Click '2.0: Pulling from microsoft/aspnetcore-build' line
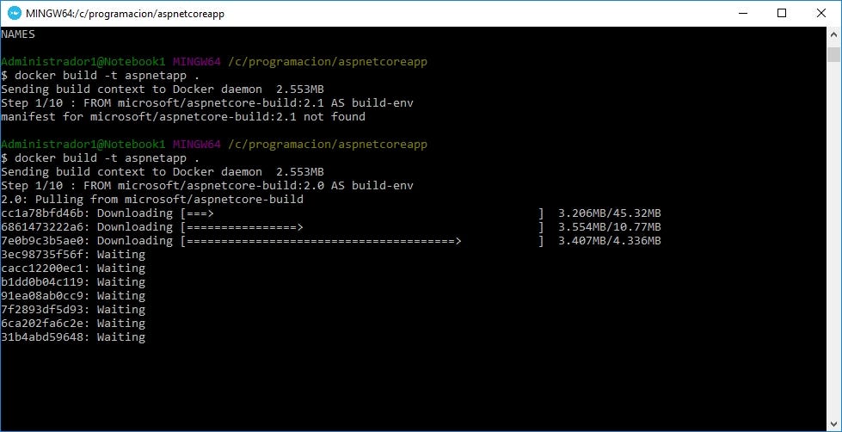 152,200
